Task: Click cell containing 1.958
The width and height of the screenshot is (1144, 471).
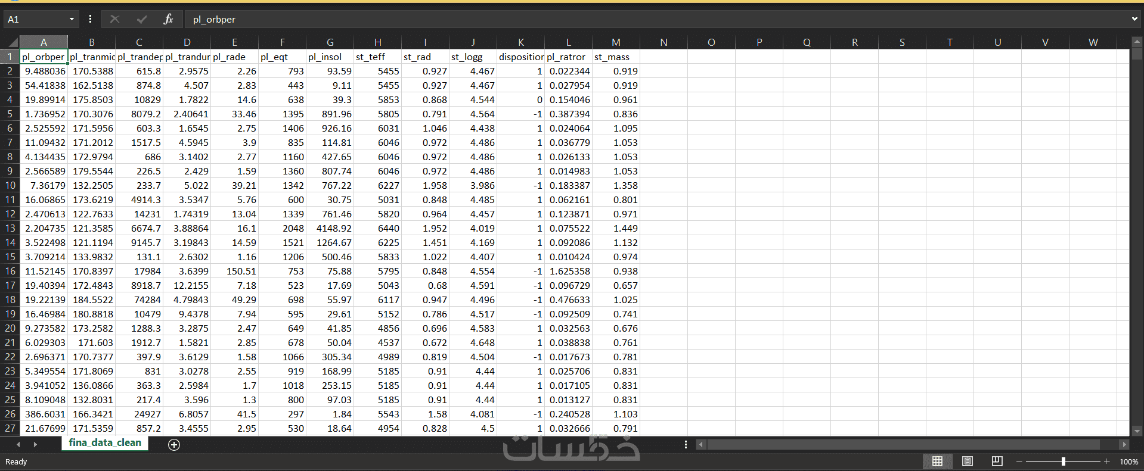Action: 425,185
